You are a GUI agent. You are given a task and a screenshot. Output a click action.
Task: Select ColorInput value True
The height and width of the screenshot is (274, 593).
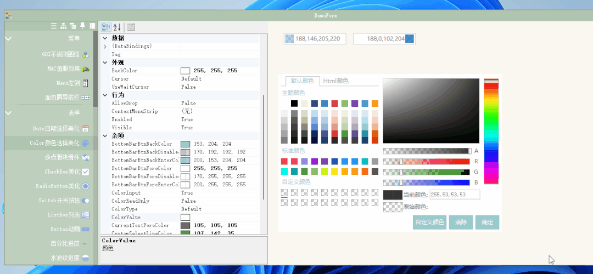(187, 193)
